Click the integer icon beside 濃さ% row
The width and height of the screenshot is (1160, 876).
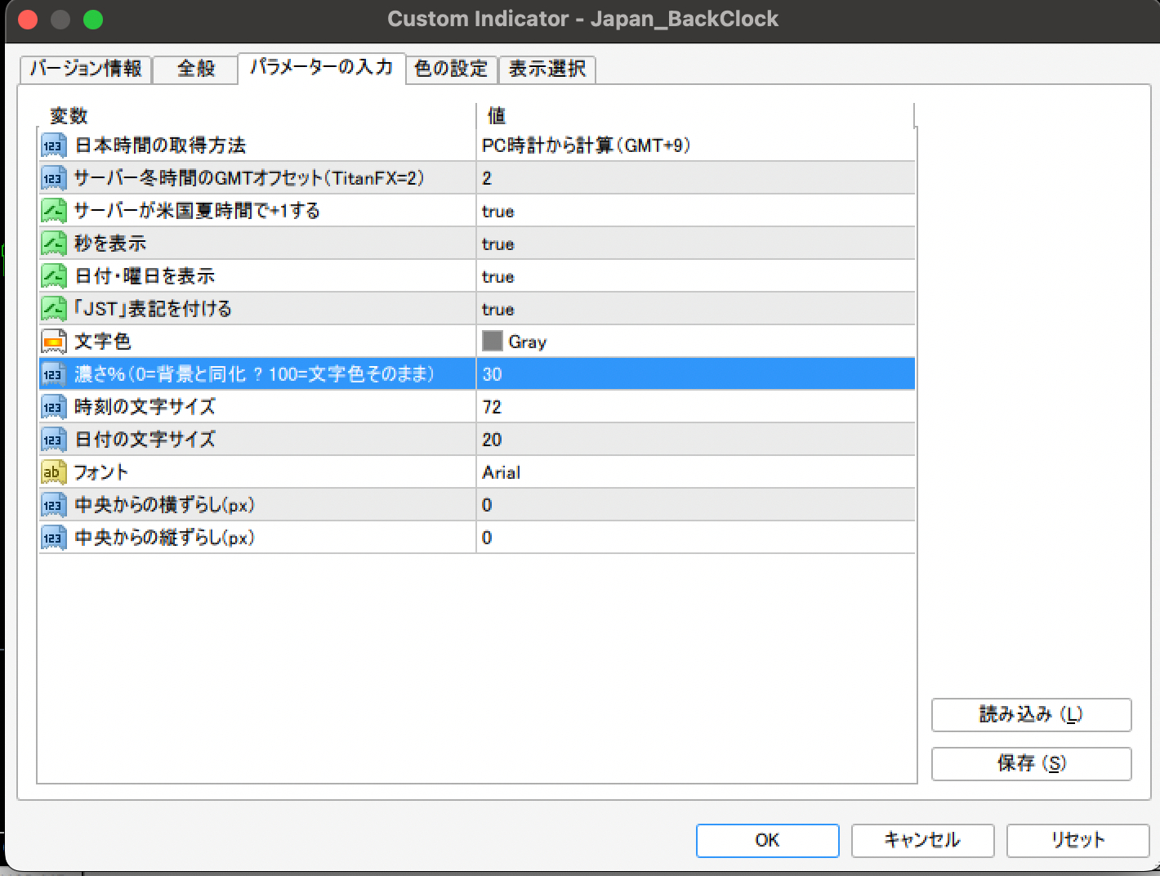point(53,374)
